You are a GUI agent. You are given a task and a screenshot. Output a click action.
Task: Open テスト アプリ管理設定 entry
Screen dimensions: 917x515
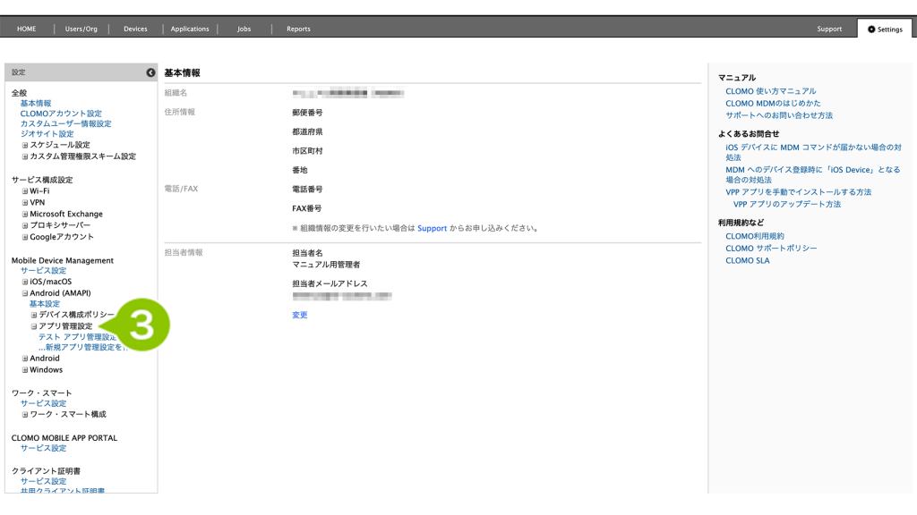click(77, 337)
